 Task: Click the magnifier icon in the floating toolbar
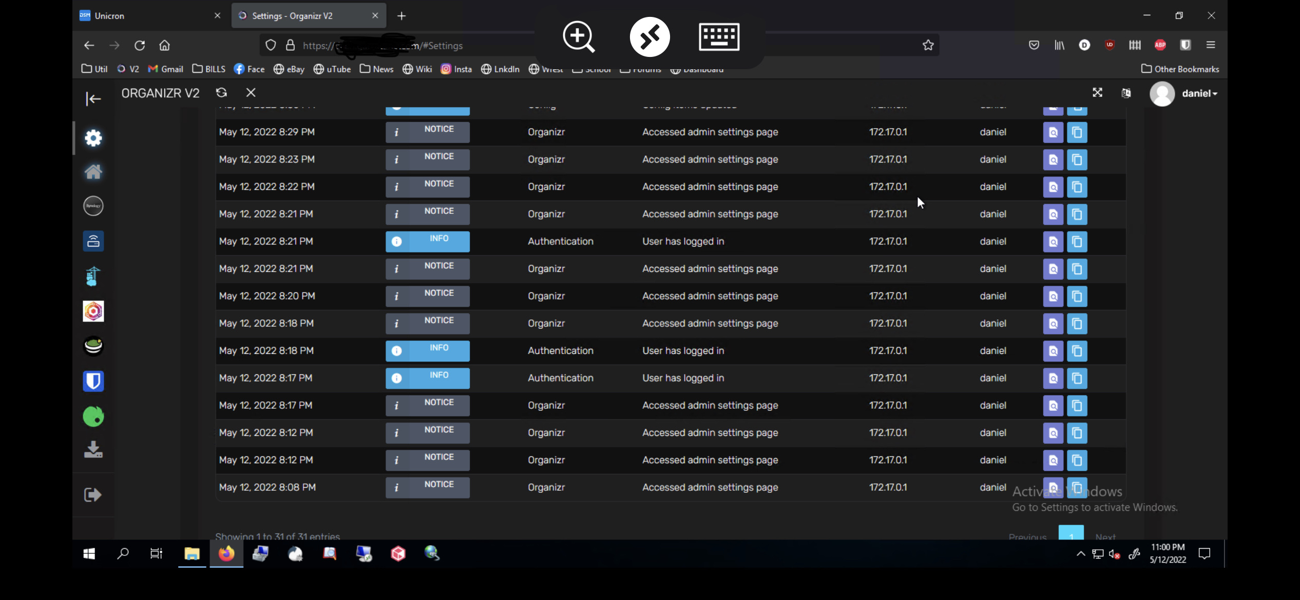point(578,37)
